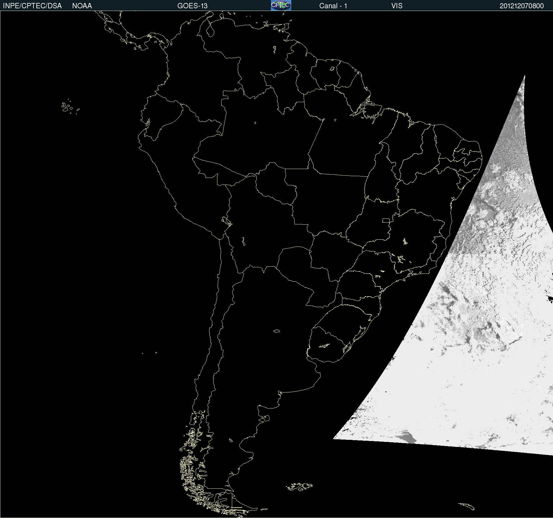The height and width of the screenshot is (518, 553).
Task: Click the NOAA label in the header
Action: point(82,6)
